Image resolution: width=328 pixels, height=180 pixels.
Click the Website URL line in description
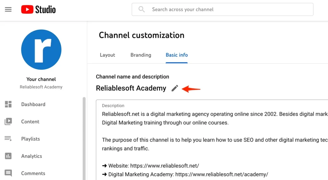tap(151, 166)
